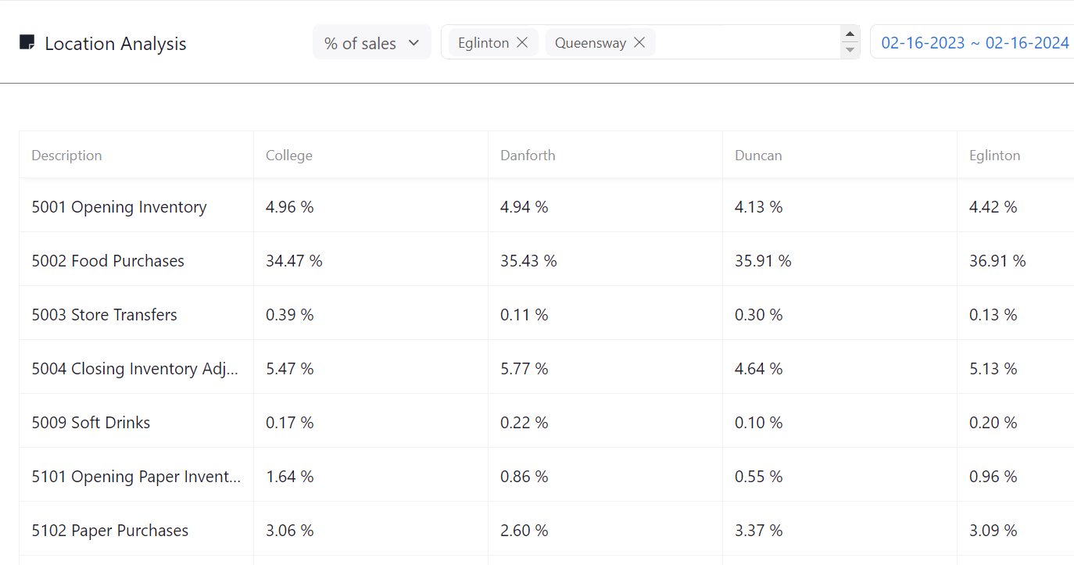Click the up arrow in location selector
Image resolution: width=1074 pixels, height=565 pixels.
pos(850,34)
